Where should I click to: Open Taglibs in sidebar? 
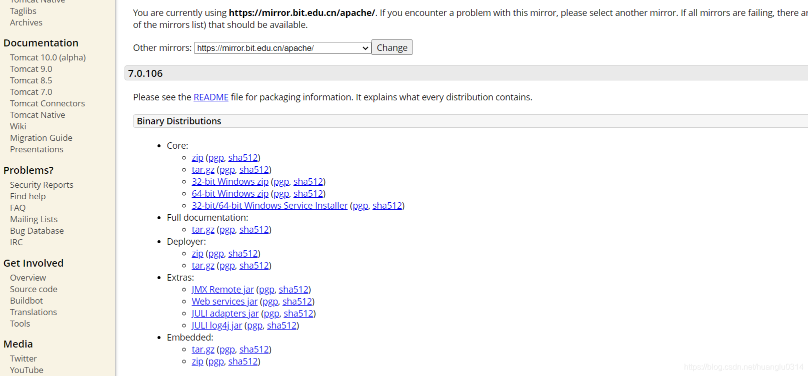23,11
